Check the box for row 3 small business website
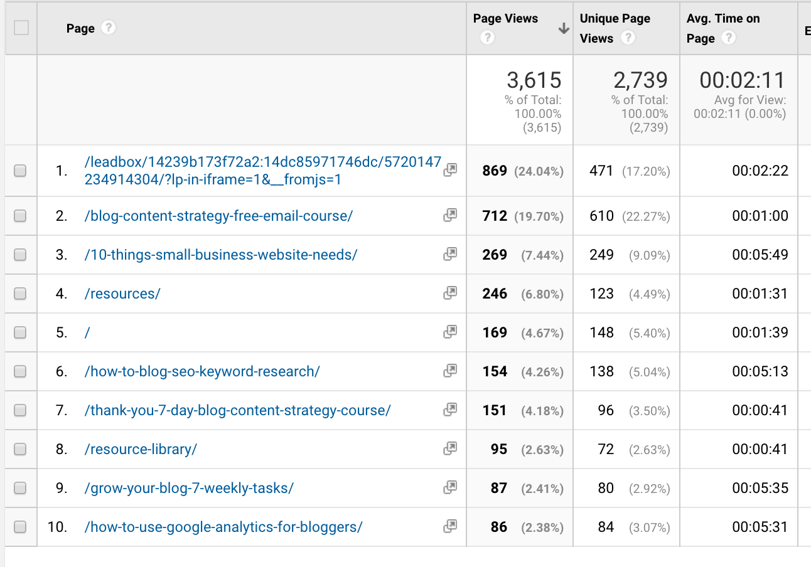 pyautogui.click(x=20, y=255)
